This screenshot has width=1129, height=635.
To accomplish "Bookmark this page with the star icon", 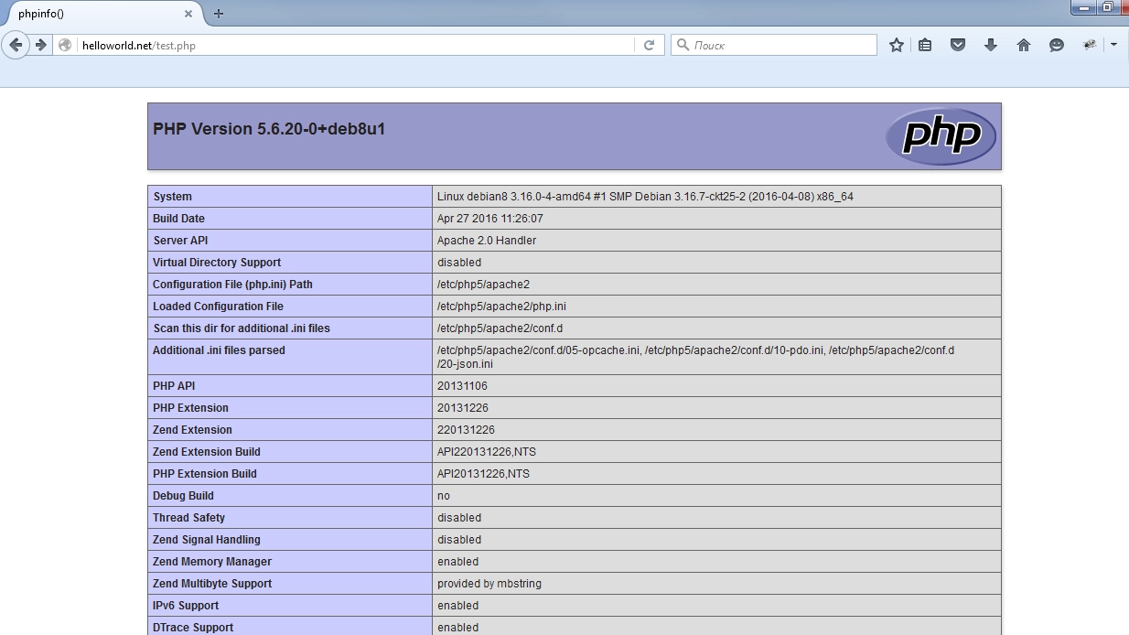I will pos(897,45).
